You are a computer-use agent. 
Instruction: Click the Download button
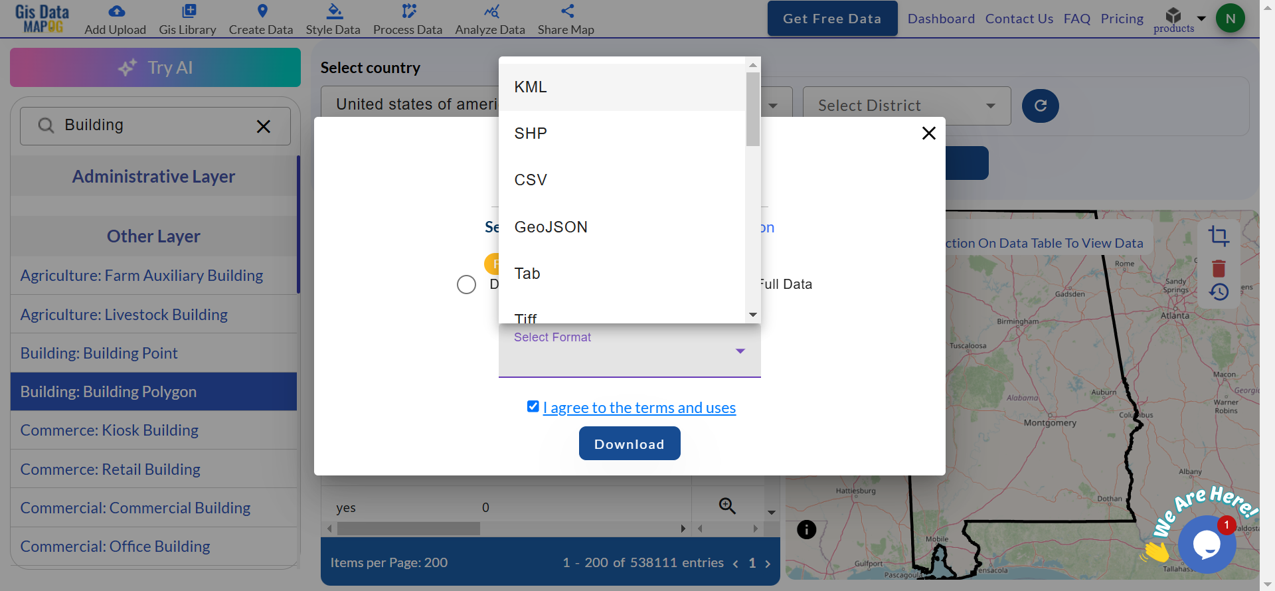(x=630, y=444)
